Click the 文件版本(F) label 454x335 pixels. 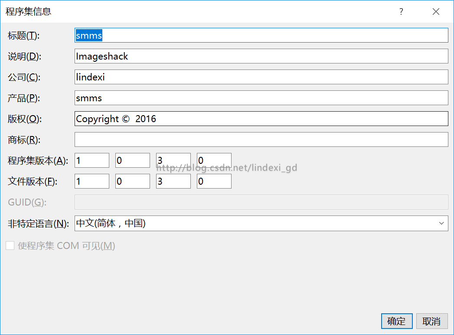click(x=33, y=182)
